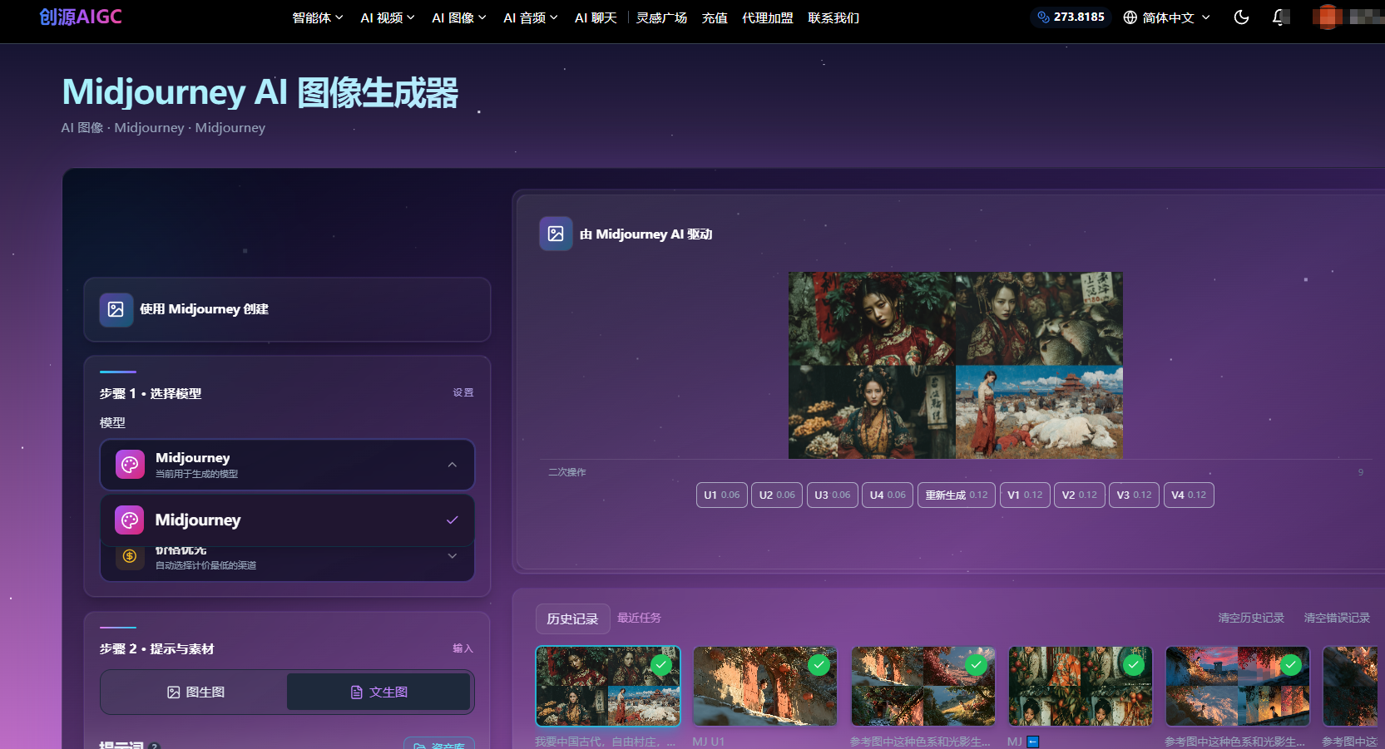Click 清空错误记录 to clear error records
The image size is (1385, 749).
coord(1337,618)
